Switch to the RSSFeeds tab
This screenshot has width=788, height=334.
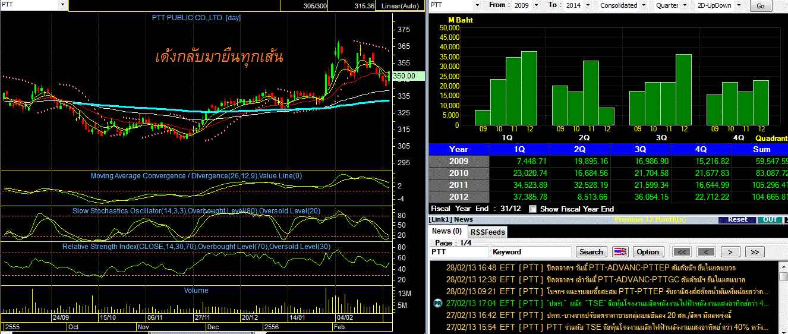pyautogui.click(x=488, y=232)
